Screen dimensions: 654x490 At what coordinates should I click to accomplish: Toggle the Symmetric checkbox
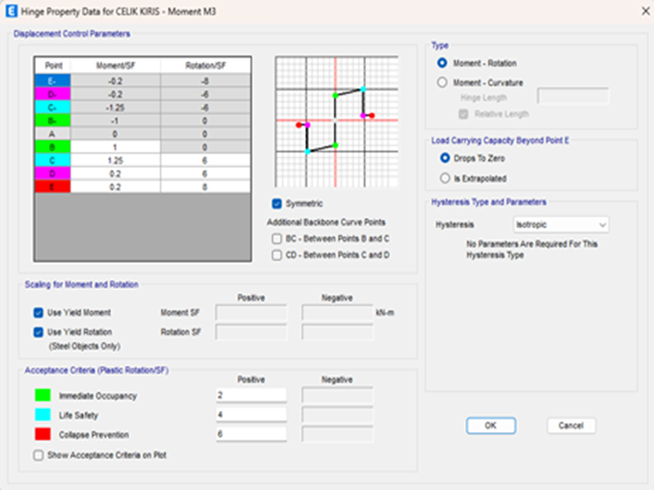point(277,203)
